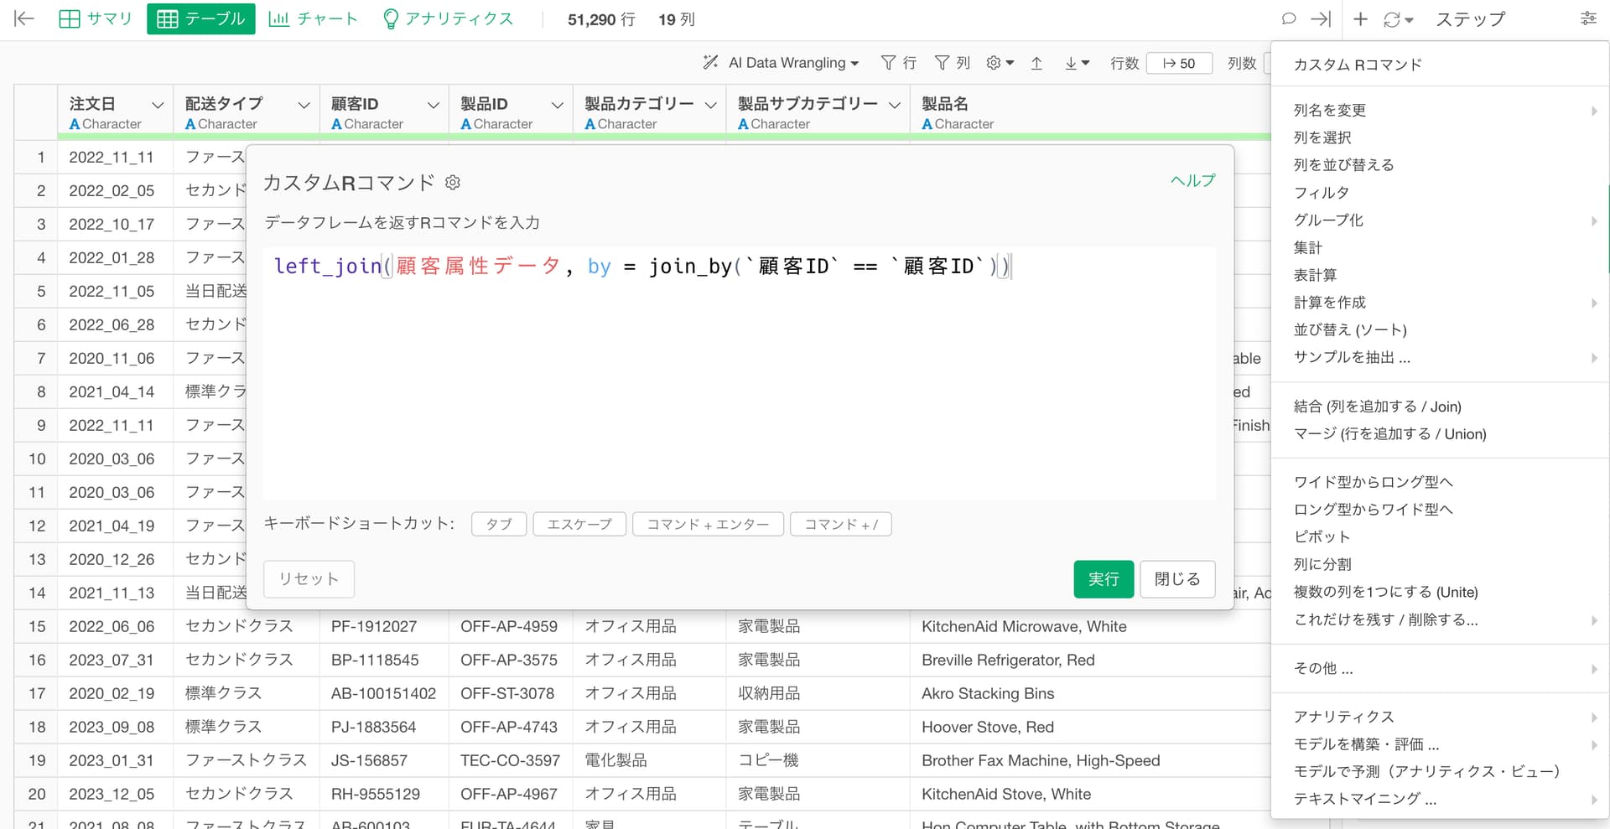
Task: Select フィルタ menu item
Action: tap(1440, 193)
